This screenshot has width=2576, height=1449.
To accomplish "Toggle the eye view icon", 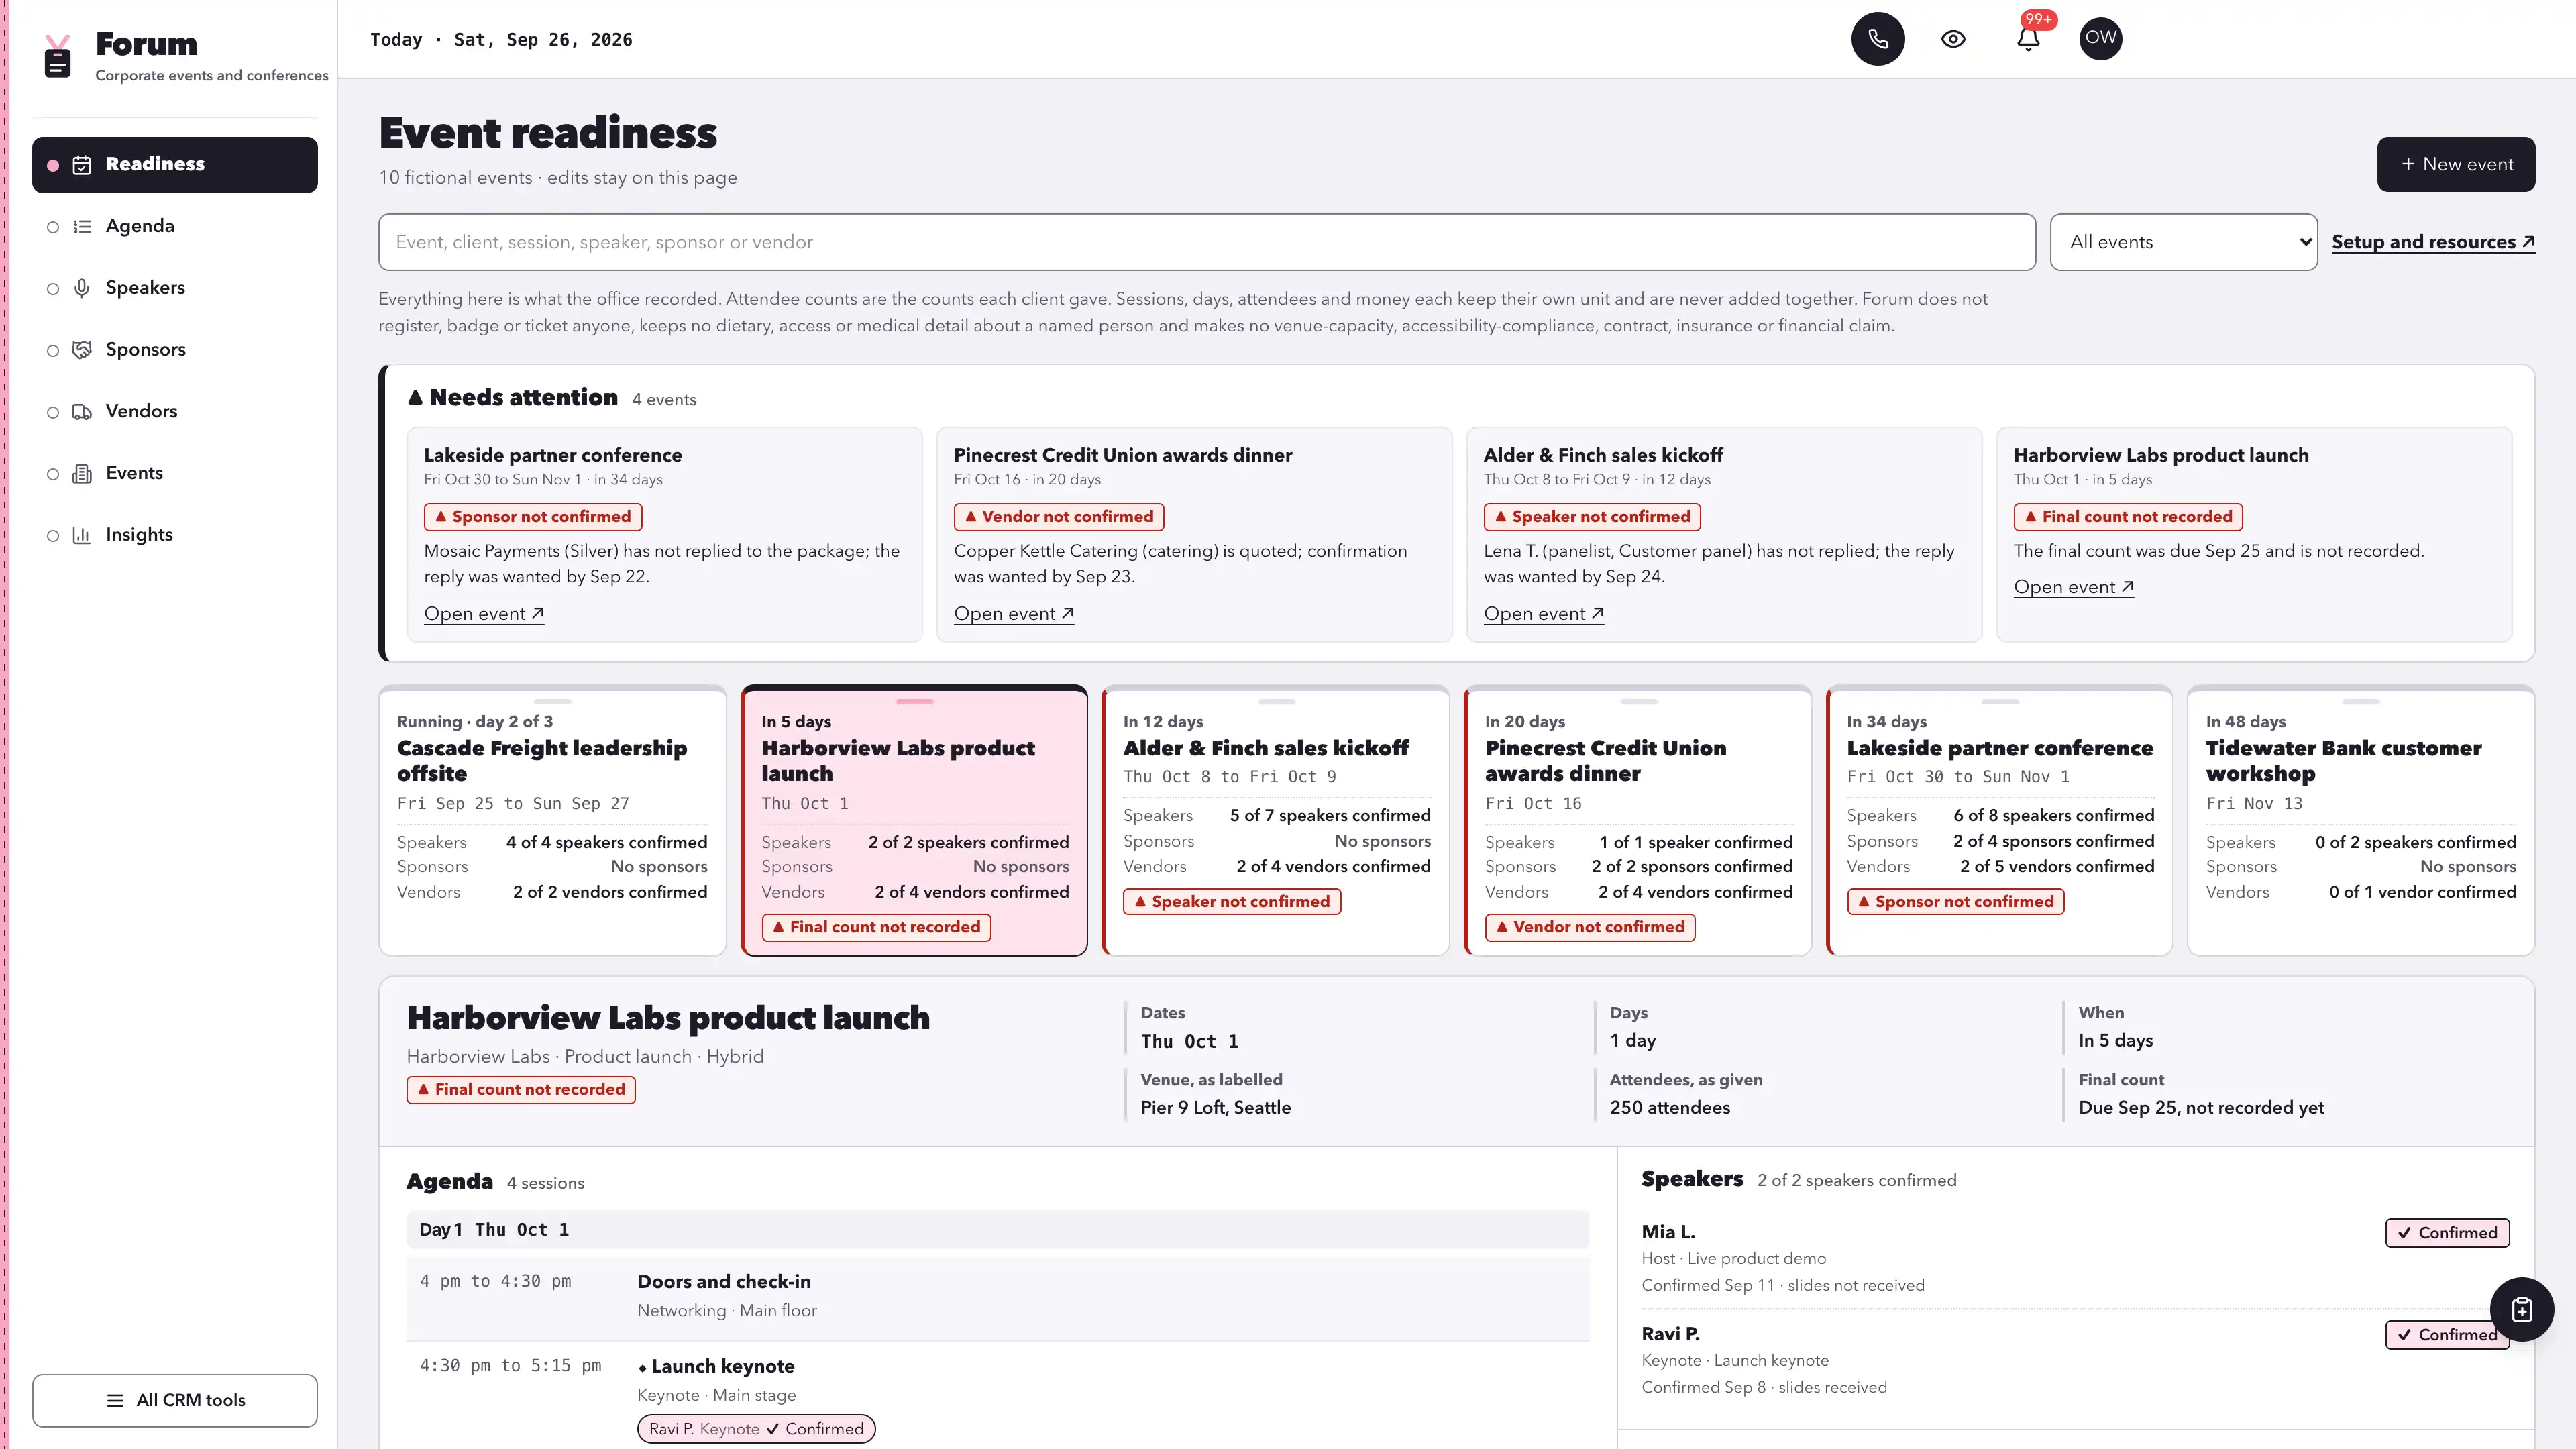I will 1953,39.
